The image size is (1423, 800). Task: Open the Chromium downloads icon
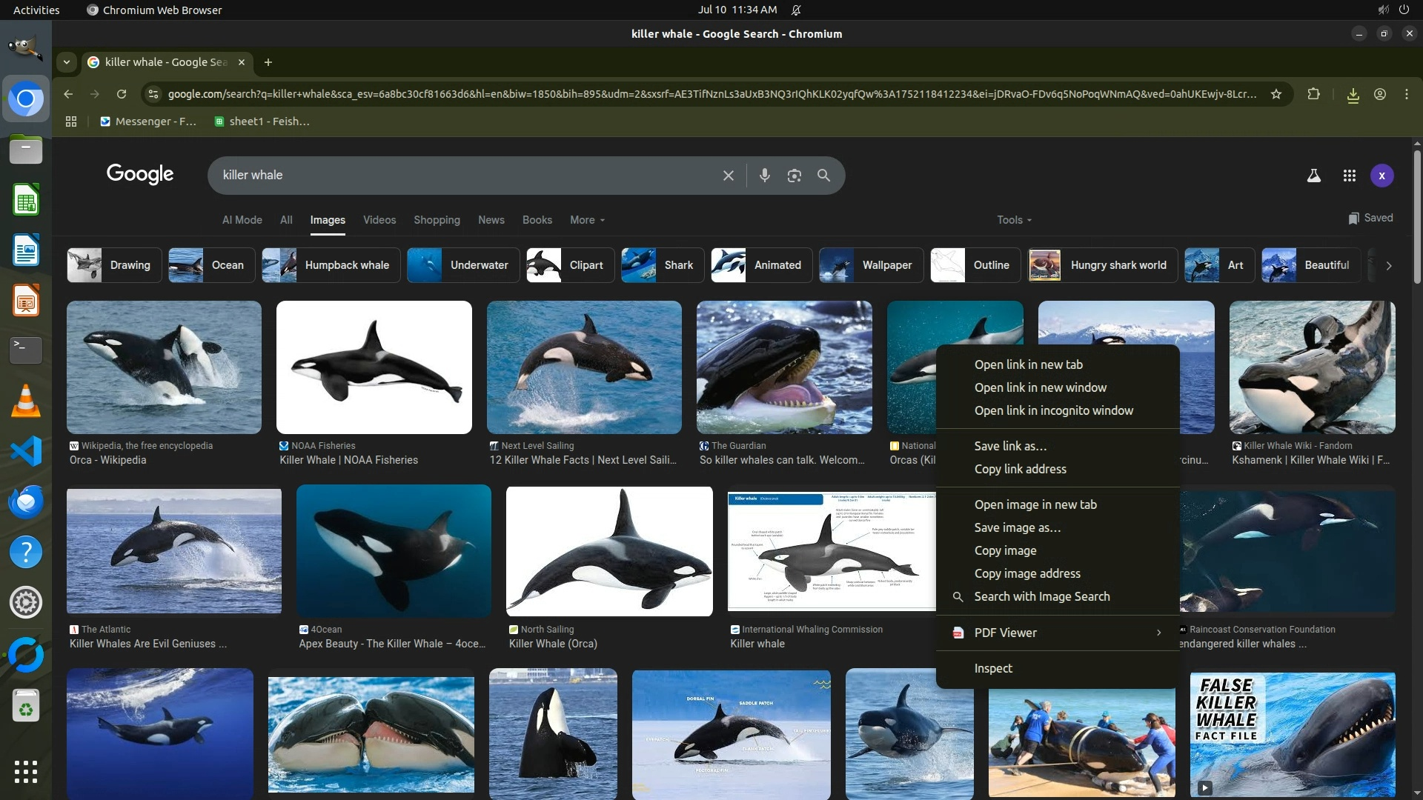[1353, 94]
